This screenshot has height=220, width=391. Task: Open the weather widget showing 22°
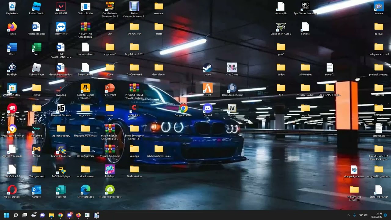[34, 215]
